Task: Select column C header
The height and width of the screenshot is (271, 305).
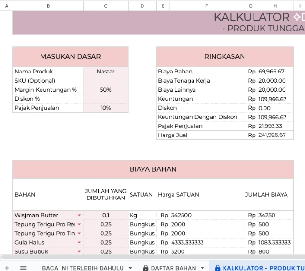Action: (x=105, y=6)
